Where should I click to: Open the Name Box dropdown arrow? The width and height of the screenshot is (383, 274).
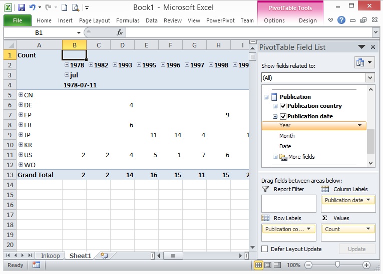(x=79, y=32)
